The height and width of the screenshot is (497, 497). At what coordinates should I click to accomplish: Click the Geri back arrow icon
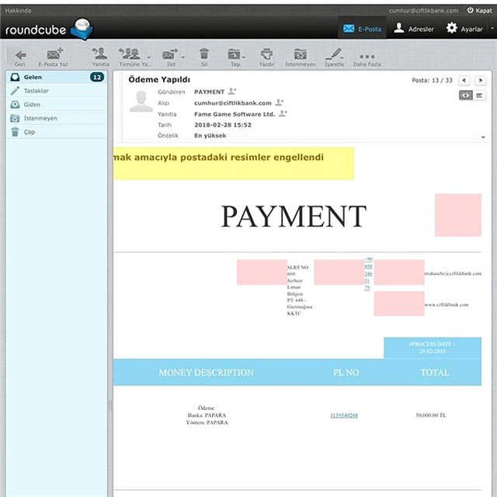[x=20, y=55]
